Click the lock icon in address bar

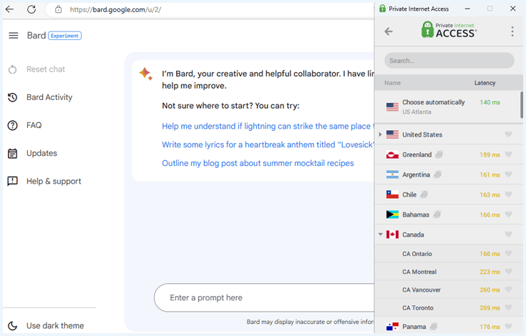tap(59, 9)
